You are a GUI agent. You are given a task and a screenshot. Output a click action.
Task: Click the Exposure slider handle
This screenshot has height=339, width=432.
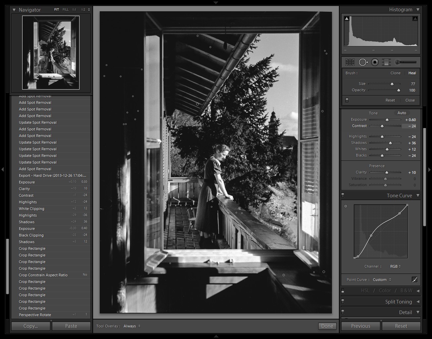pyautogui.click(x=387, y=120)
